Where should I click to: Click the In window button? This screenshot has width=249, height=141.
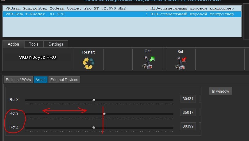click(x=220, y=91)
